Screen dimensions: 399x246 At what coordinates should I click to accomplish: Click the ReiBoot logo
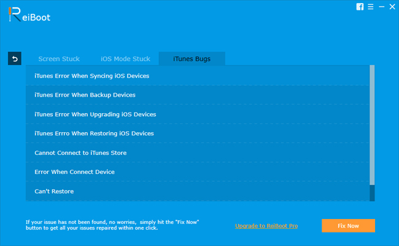(x=29, y=15)
